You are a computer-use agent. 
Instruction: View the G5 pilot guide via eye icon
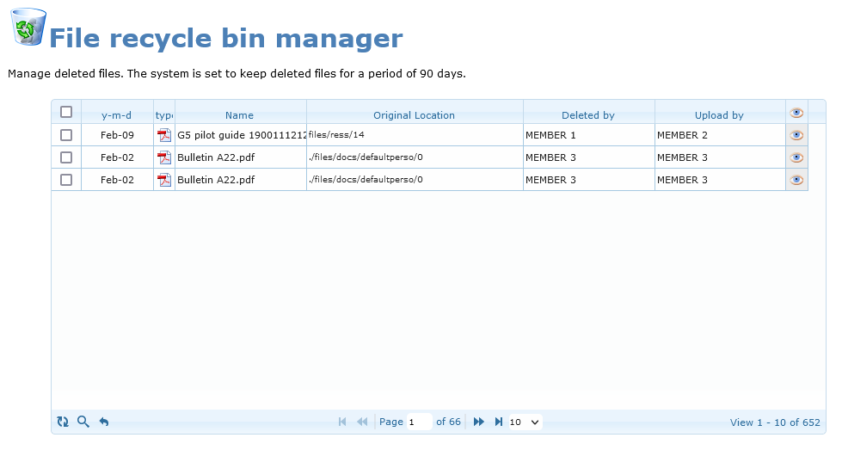tap(796, 135)
